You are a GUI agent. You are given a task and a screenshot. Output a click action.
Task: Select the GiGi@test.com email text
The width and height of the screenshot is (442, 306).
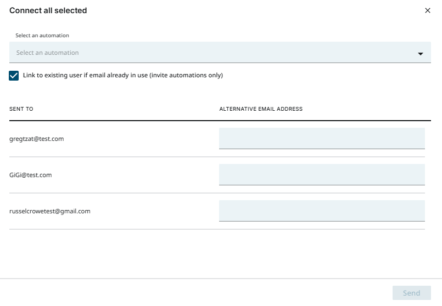[31, 175]
